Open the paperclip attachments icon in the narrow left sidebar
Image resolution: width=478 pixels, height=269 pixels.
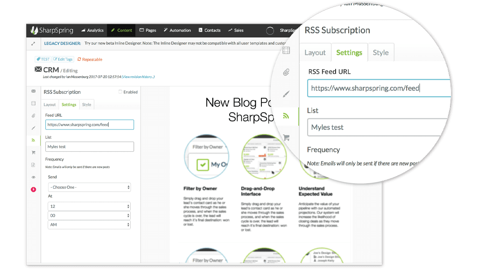pyautogui.click(x=34, y=116)
